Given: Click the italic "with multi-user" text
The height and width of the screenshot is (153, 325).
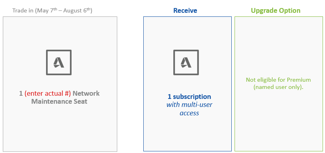Looking at the screenshot, I should (189, 105).
